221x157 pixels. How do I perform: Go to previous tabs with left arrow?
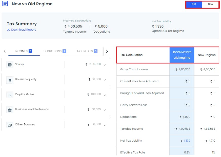pos(5,51)
